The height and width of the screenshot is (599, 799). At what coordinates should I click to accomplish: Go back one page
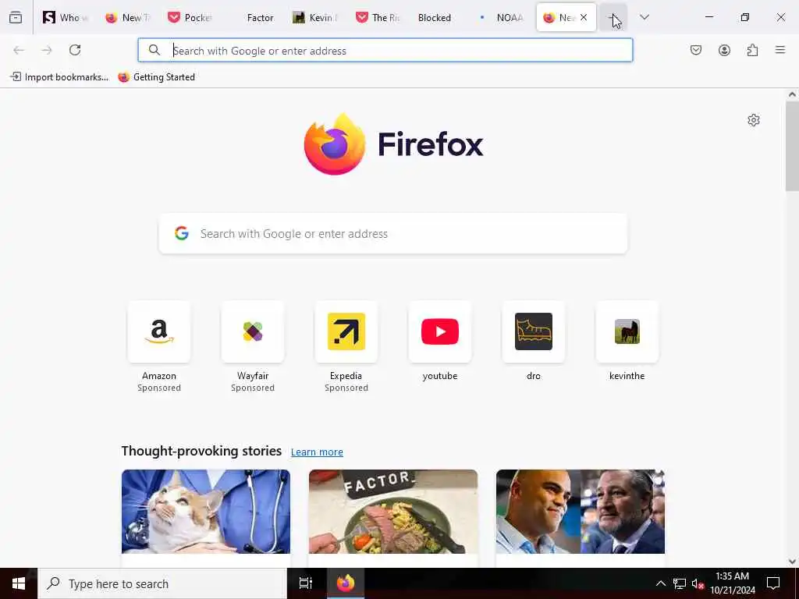point(19,50)
